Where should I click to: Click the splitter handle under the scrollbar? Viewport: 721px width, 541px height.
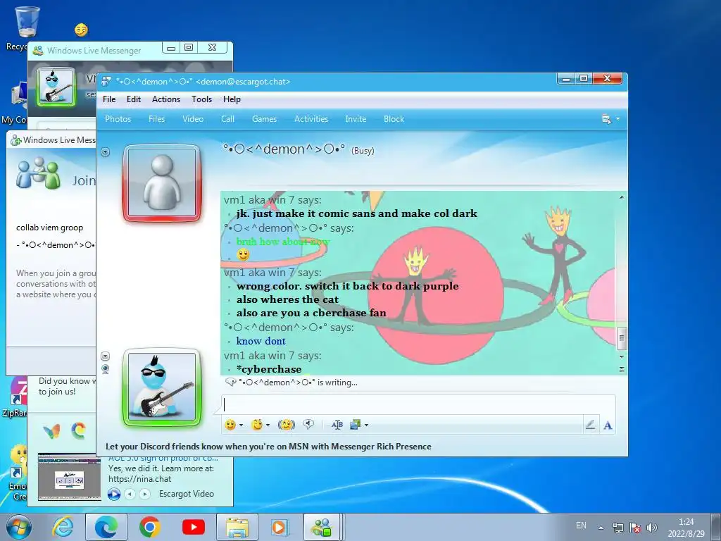point(622,369)
